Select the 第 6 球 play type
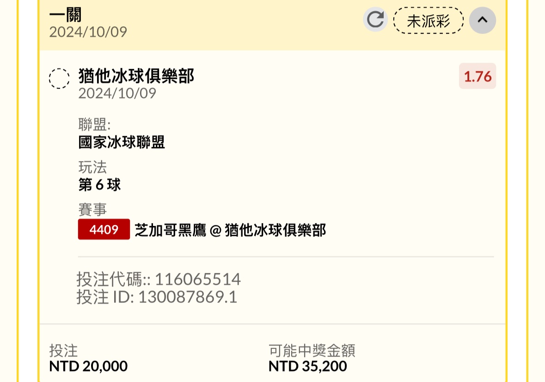This screenshot has width=545, height=382. pos(99,185)
